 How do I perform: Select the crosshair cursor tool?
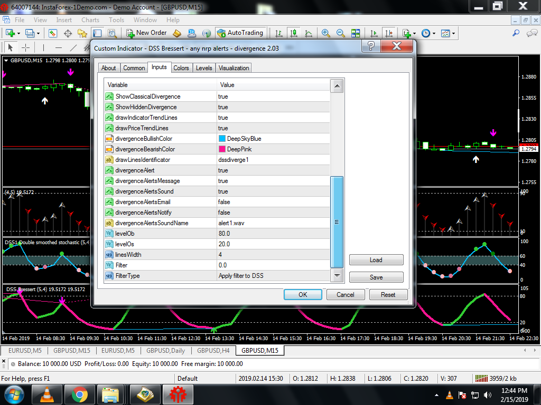click(x=25, y=47)
